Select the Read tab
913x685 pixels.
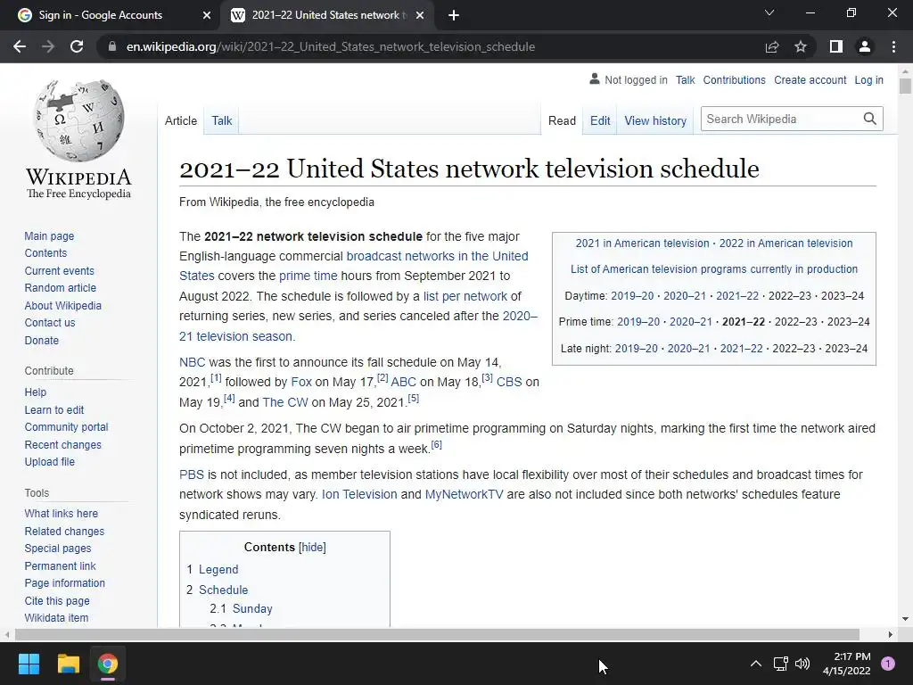562,120
